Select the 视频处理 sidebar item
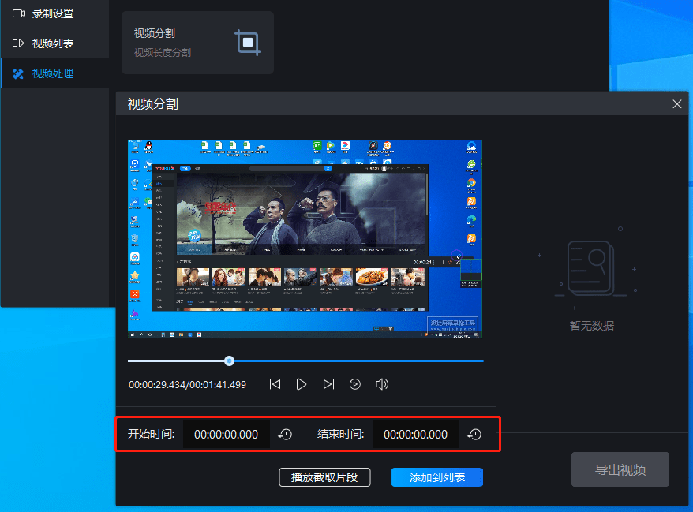The image size is (693, 512). (54, 73)
